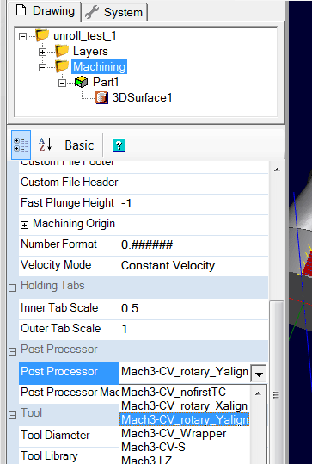Collapse the unroll_test_1 tree root
The width and height of the screenshot is (312, 464).
click(22, 36)
